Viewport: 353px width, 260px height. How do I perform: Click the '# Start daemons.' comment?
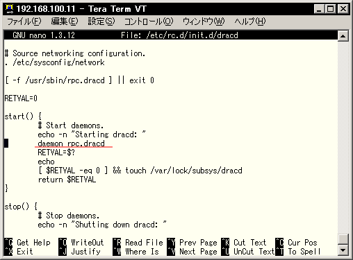[x=71, y=125]
